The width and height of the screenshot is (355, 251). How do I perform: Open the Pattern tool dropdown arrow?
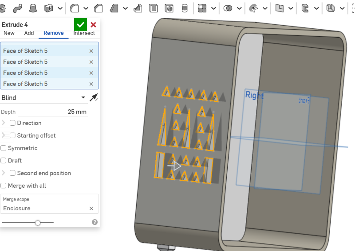(x=213, y=8)
